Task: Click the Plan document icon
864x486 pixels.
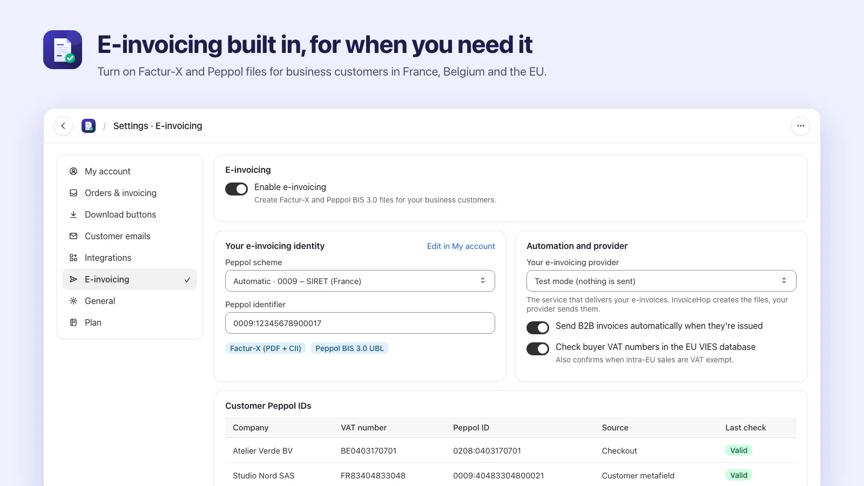Action: pyautogui.click(x=73, y=322)
